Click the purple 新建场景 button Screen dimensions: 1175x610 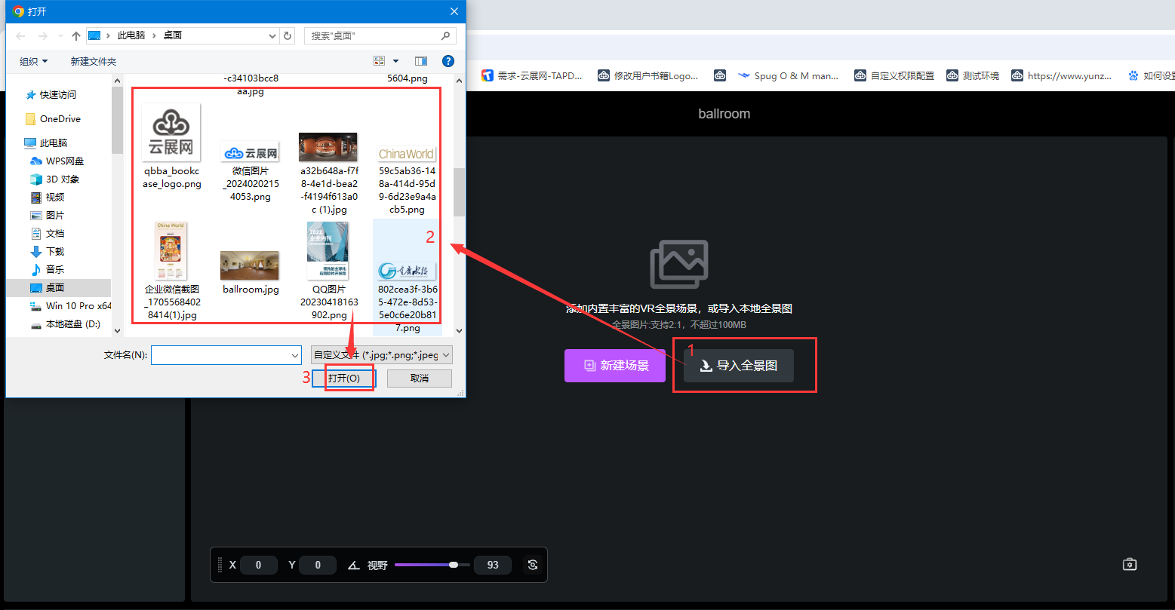[x=617, y=366]
